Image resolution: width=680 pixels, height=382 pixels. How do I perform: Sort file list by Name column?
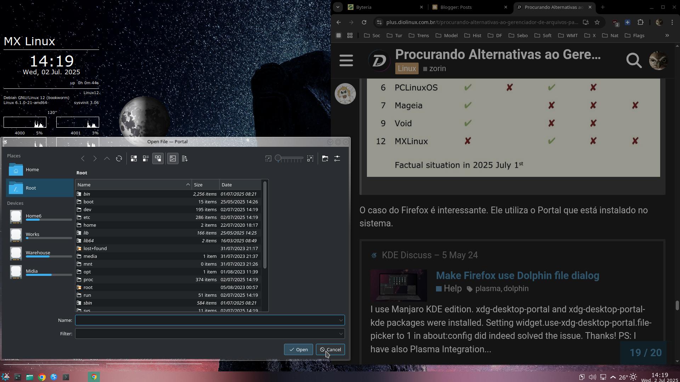tap(134, 185)
